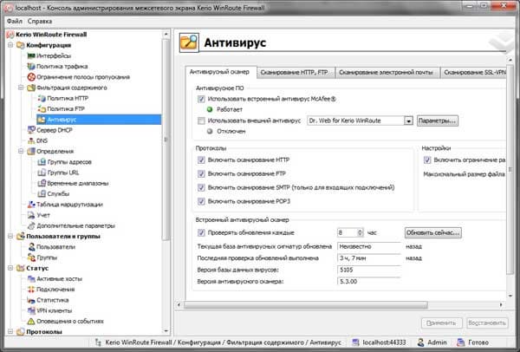Click the Обновить сейчас... button
Viewport: 520px width, 352px height.
(x=433, y=232)
